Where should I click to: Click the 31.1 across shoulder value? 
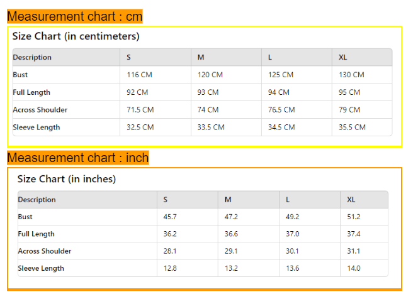click(354, 251)
